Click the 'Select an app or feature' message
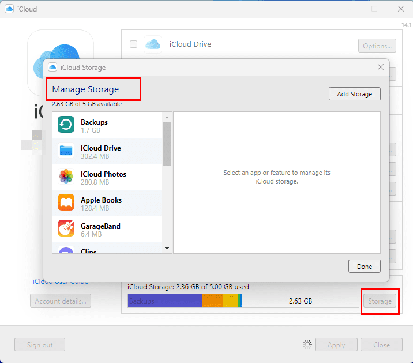Screen dimensions: 413x363 click(277, 177)
